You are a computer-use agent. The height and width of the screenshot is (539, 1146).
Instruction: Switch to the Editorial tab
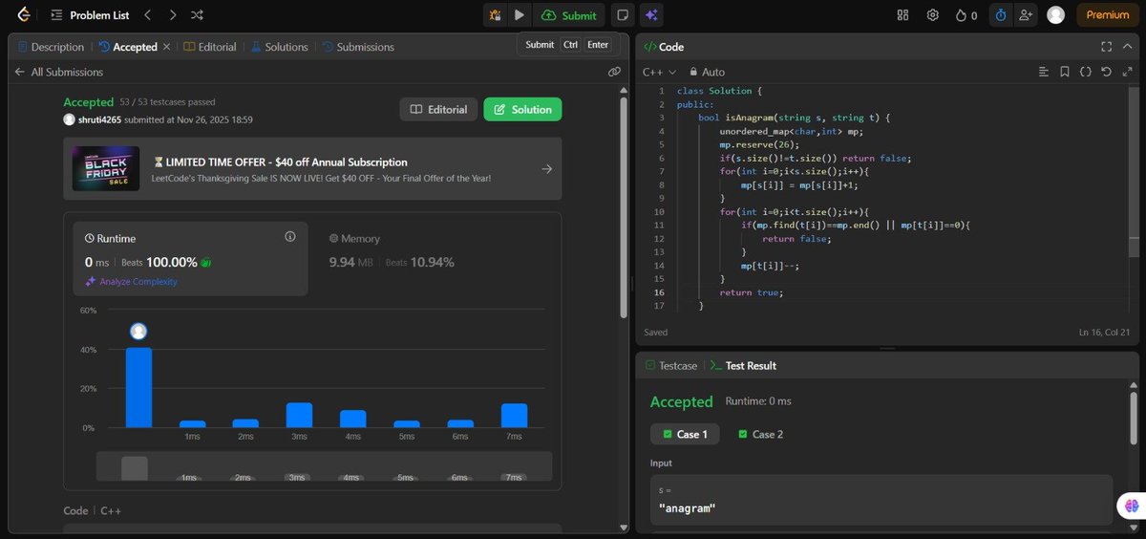point(210,47)
